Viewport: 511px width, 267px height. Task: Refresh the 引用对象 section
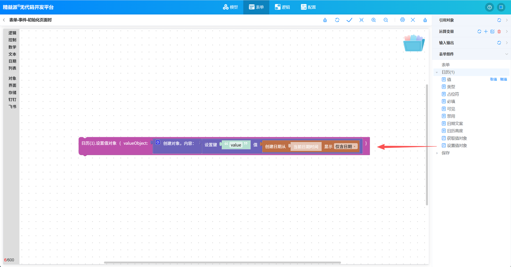pyautogui.click(x=499, y=20)
